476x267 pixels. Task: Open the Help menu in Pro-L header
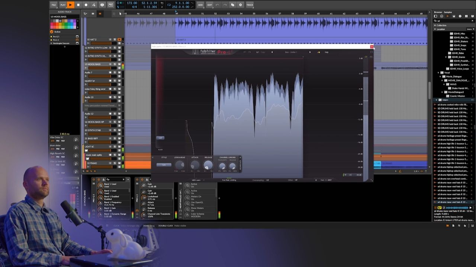click(327, 52)
